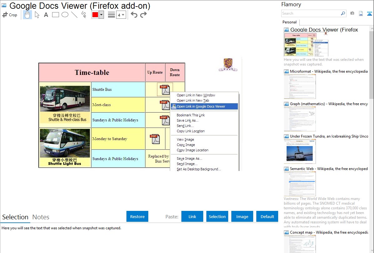The height and width of the screenshot is (253, 374).
Task: Paste as Link button
Action: pos(192,217)
